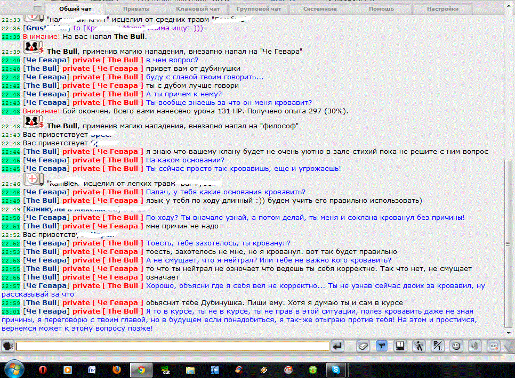
Task: Click the chat vertical scrollbar thumb
Action: 508,243
